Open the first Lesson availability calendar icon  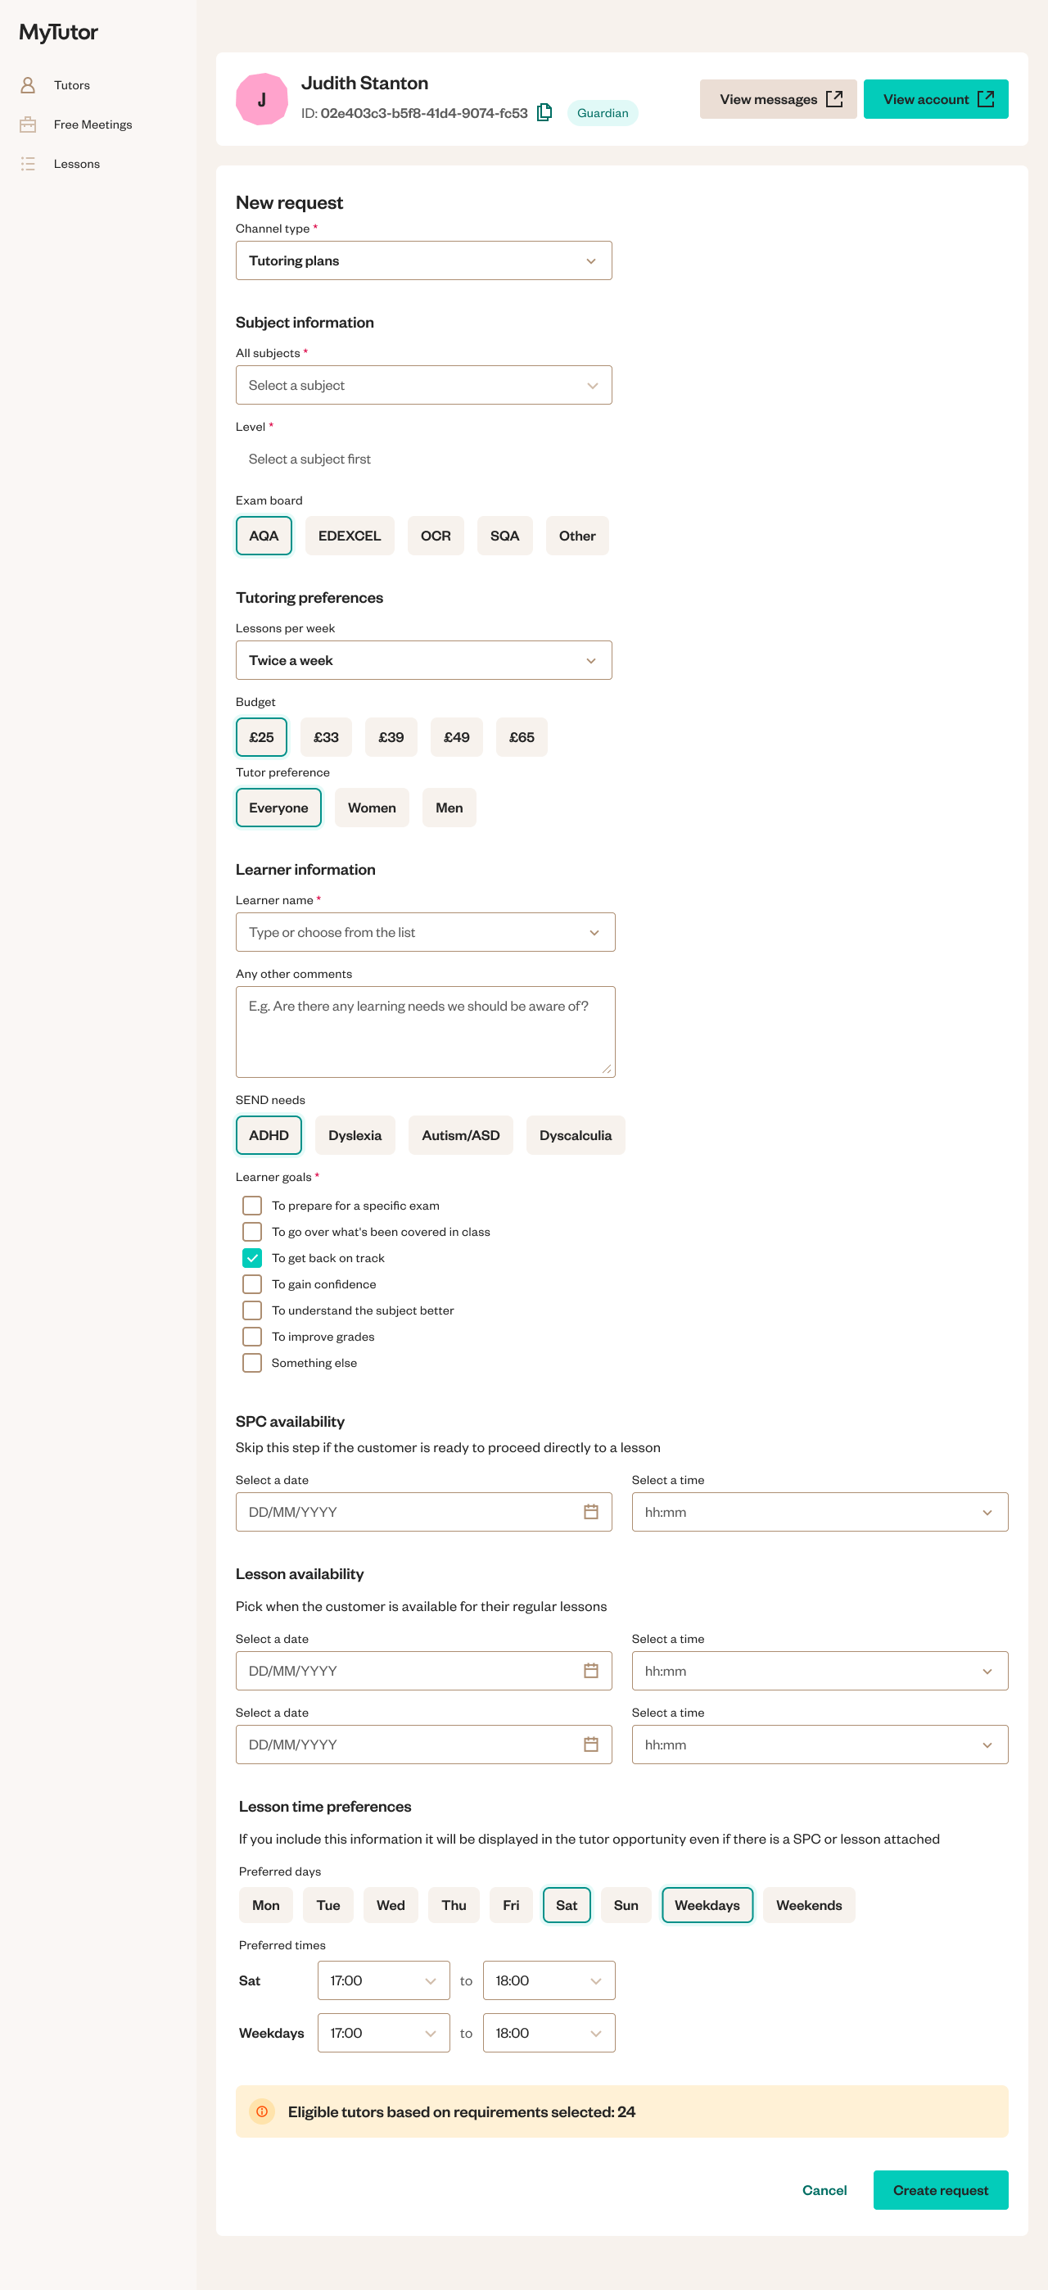[591, 1672]
